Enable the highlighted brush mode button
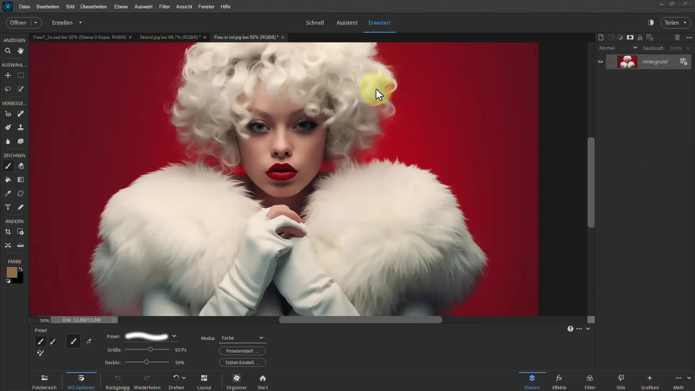Viewport: 695px width, 391px height. (x=73, y=341)
